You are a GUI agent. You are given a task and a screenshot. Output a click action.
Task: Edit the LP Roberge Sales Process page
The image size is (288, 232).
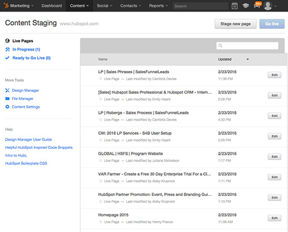275,116
